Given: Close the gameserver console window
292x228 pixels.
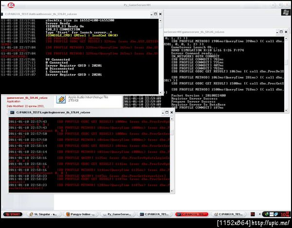Looking at the screenshot, I should pyautogui.click(x=286, y=32).
